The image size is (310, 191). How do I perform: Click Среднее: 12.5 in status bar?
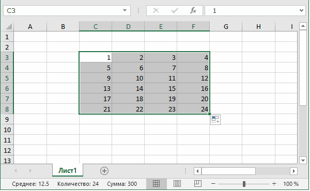click(x=30, y=184)
